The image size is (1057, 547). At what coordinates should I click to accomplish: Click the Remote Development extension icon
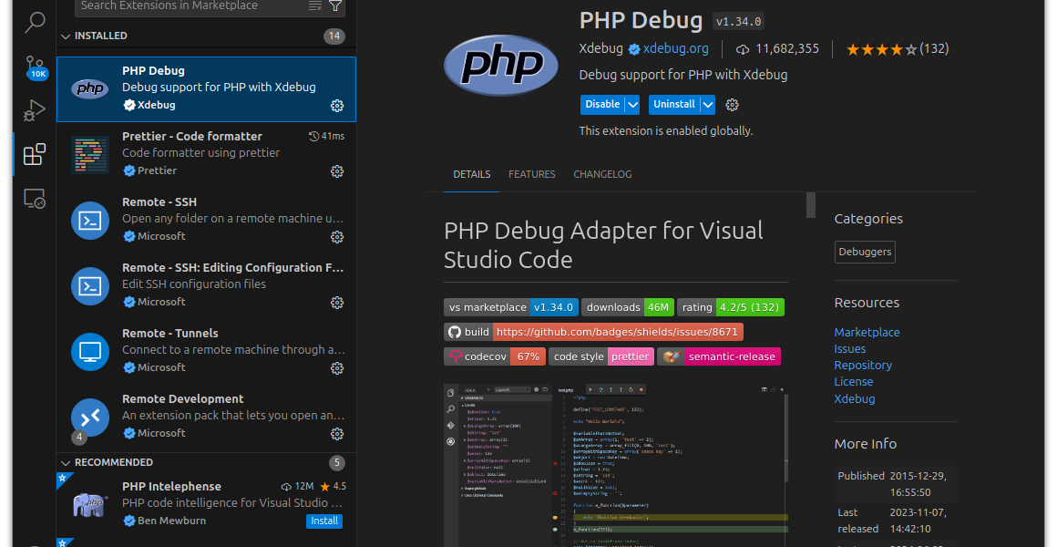pyautogui.click(x=89, y=418)
